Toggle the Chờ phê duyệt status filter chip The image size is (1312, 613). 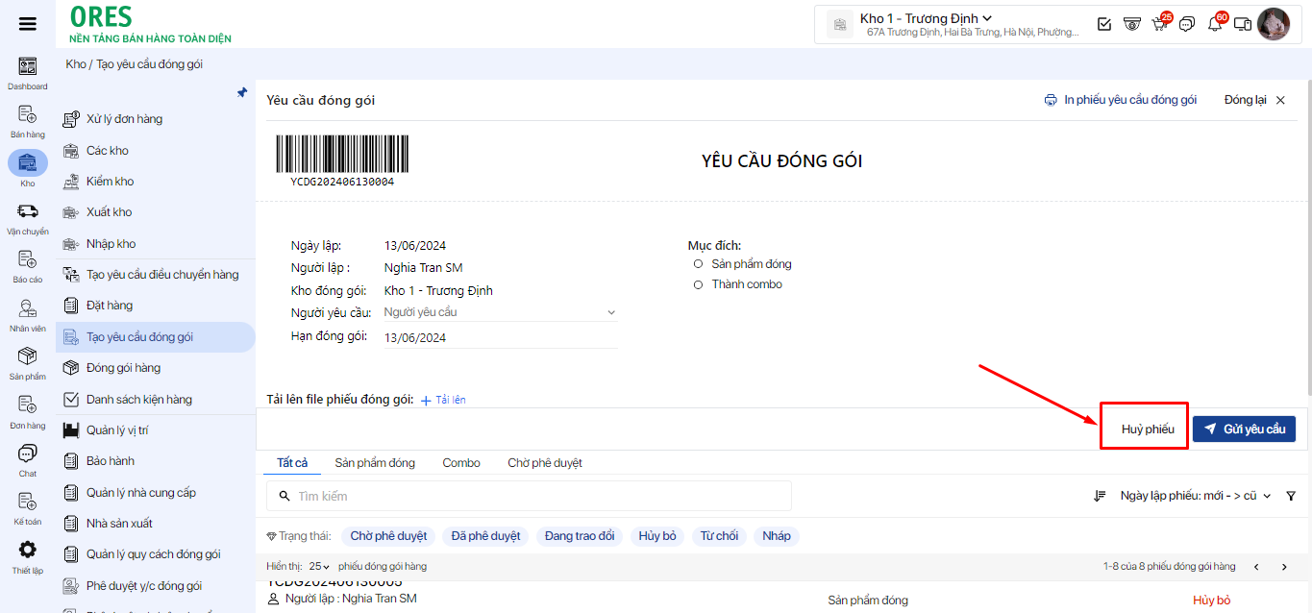(x=388, y=536)
